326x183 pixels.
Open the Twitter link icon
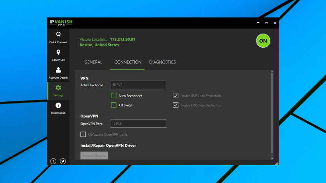63,161
